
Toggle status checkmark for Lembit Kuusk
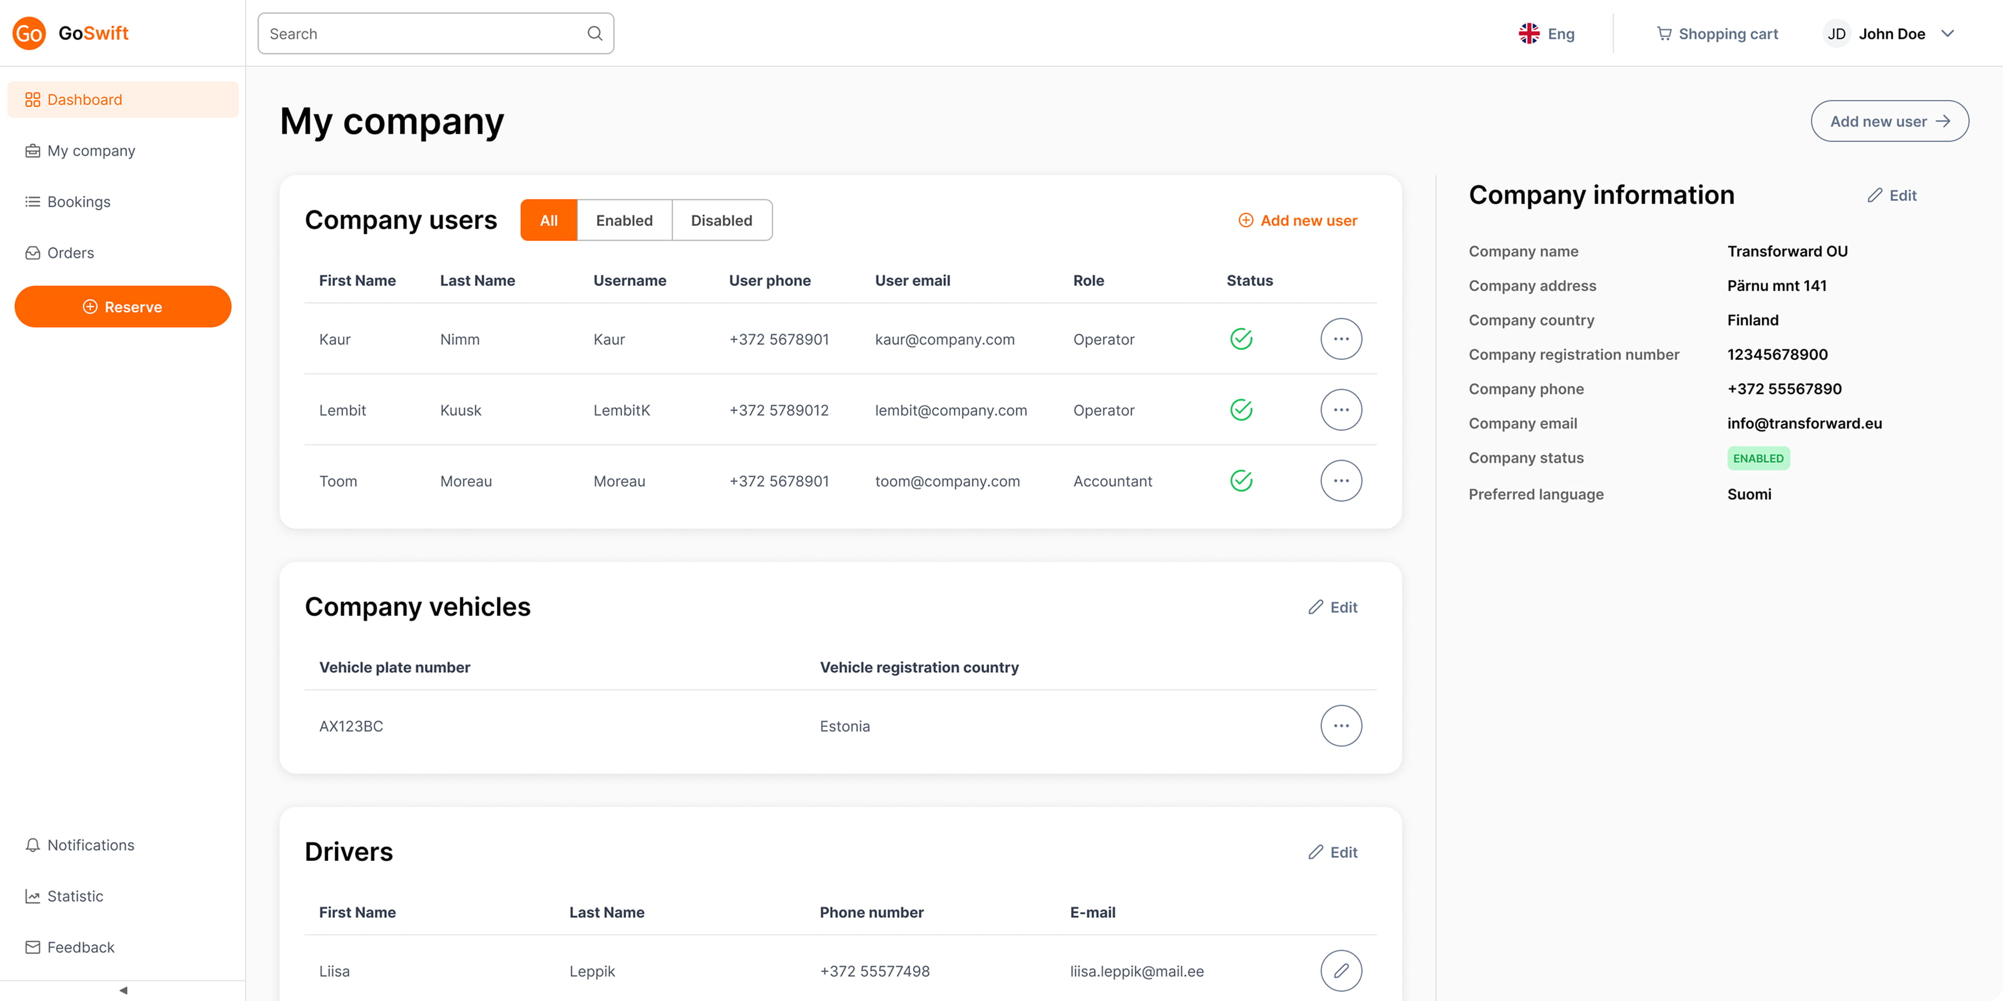tap(1241, 410)
